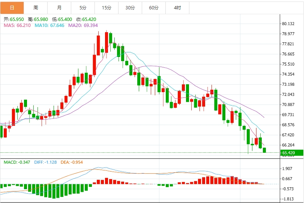
Task: Click the 74.354 price axis label
Action: (x=288, y=74)
